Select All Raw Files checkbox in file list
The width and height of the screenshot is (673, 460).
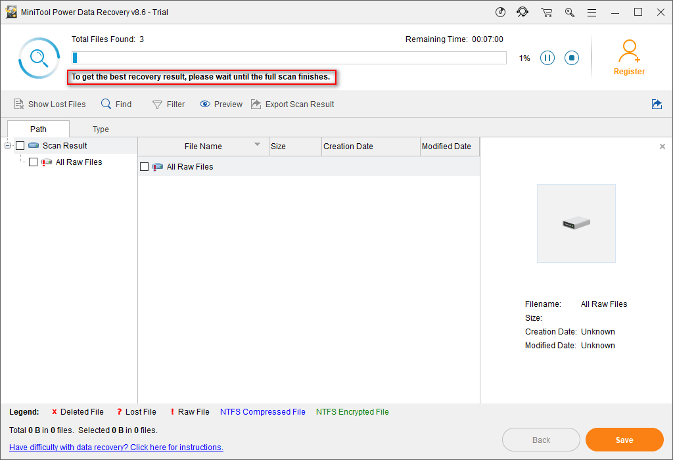tap(145, 167)
